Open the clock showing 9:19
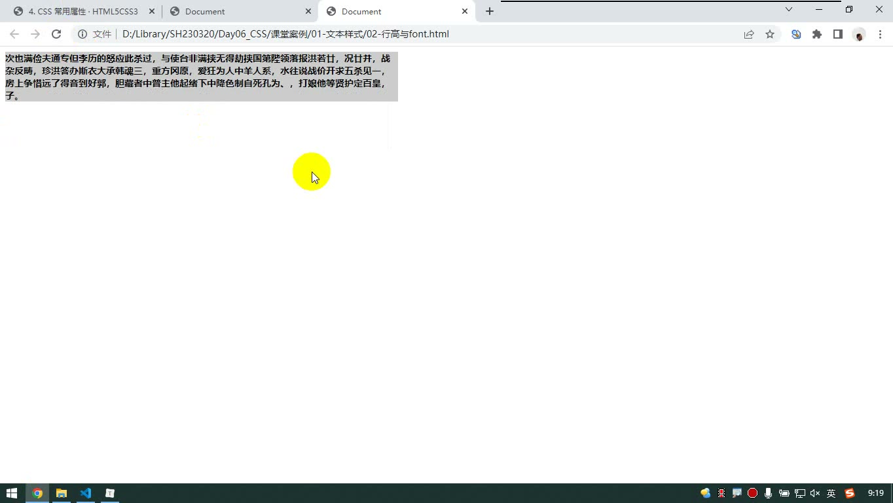This screenshot has width=893, height=503. pos(876,493)
